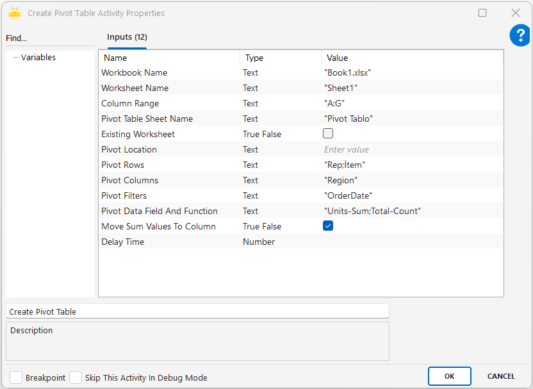
Task: Maximize the properties window
Action: (x=482, y=13)
